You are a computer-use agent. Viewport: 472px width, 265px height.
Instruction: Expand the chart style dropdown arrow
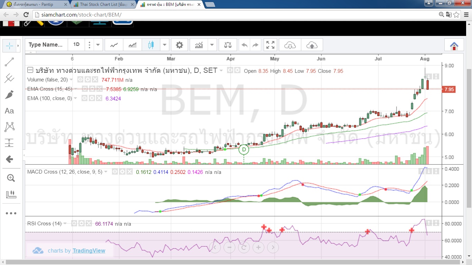[164, 45]
